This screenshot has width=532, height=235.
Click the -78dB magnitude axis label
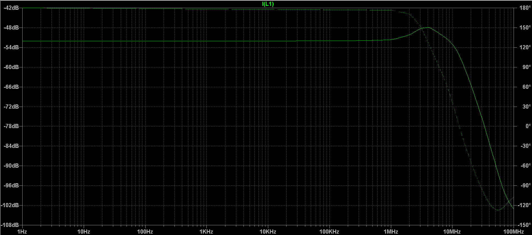pyautogui.click(x=11, y=126)
